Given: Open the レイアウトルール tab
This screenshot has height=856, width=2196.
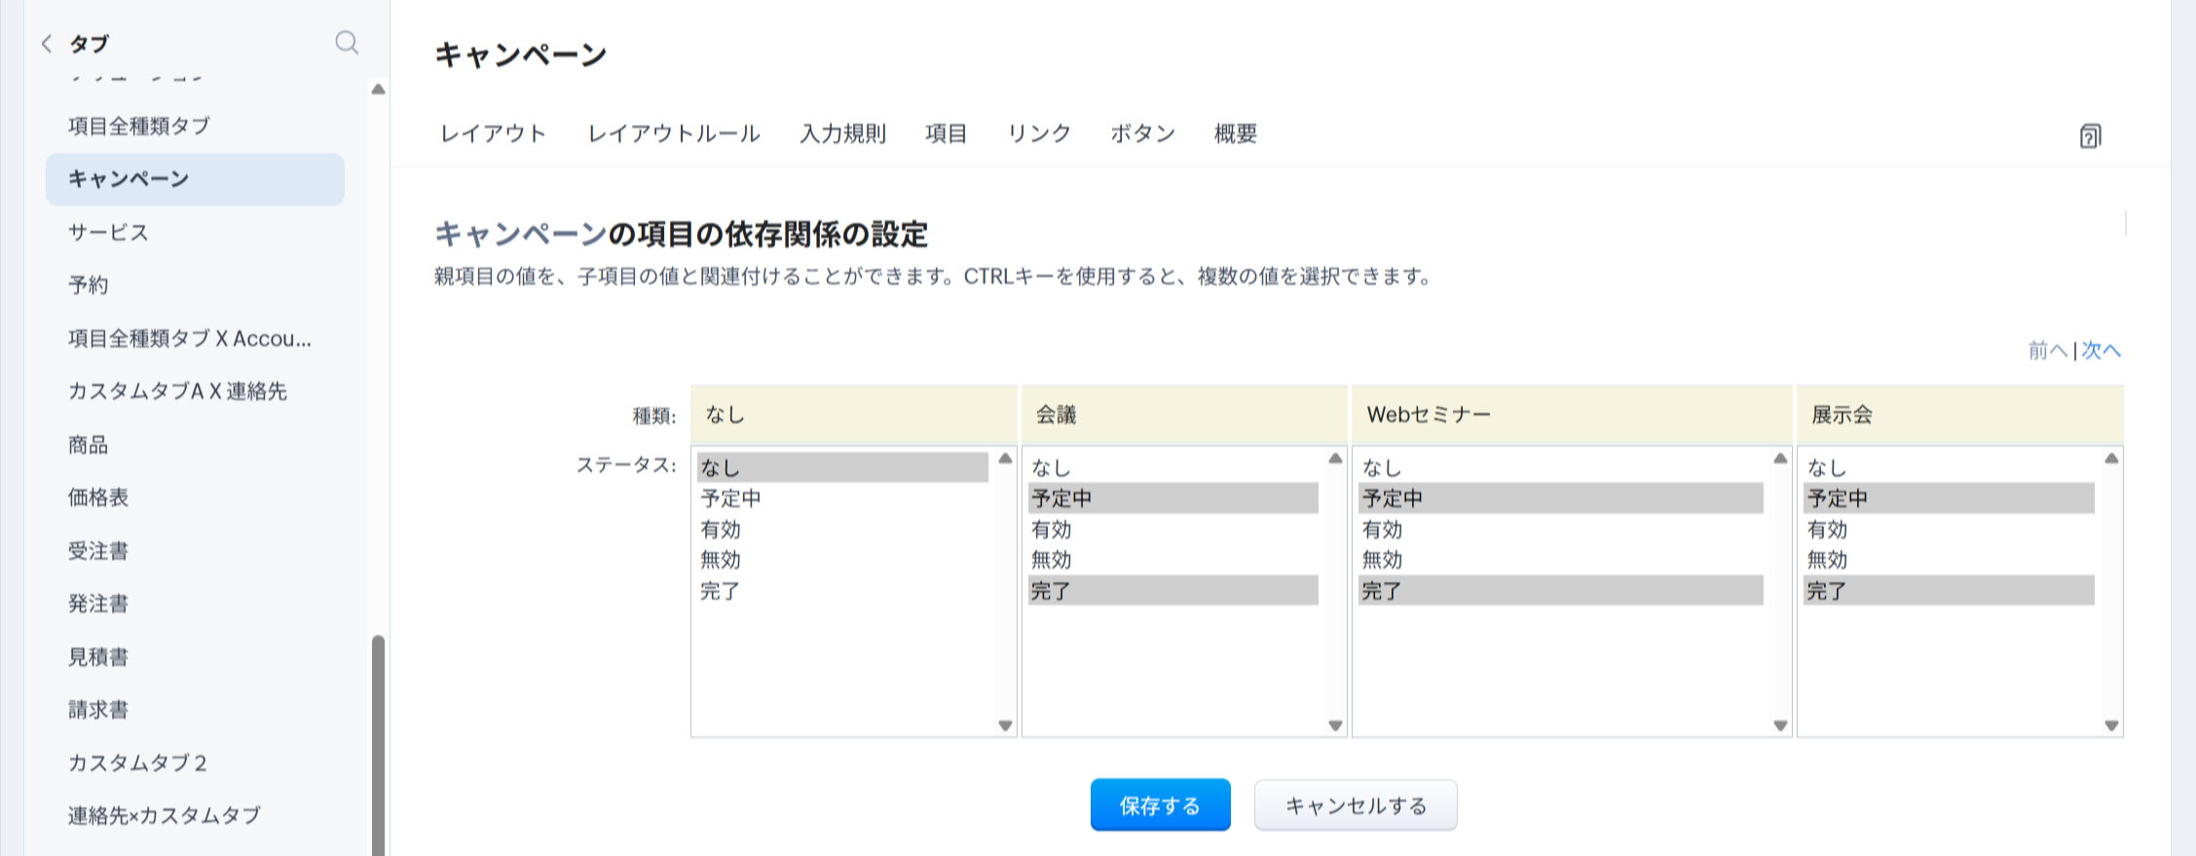Looking at the screenshot, I should (x=673, y=134).
